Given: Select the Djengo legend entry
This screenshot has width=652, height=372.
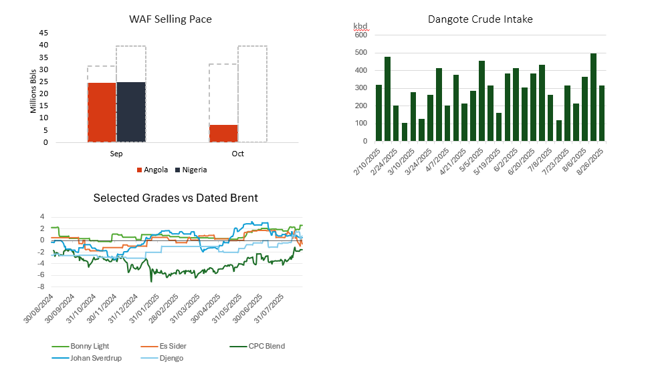Looking at the screenshot, I should 162,358.
